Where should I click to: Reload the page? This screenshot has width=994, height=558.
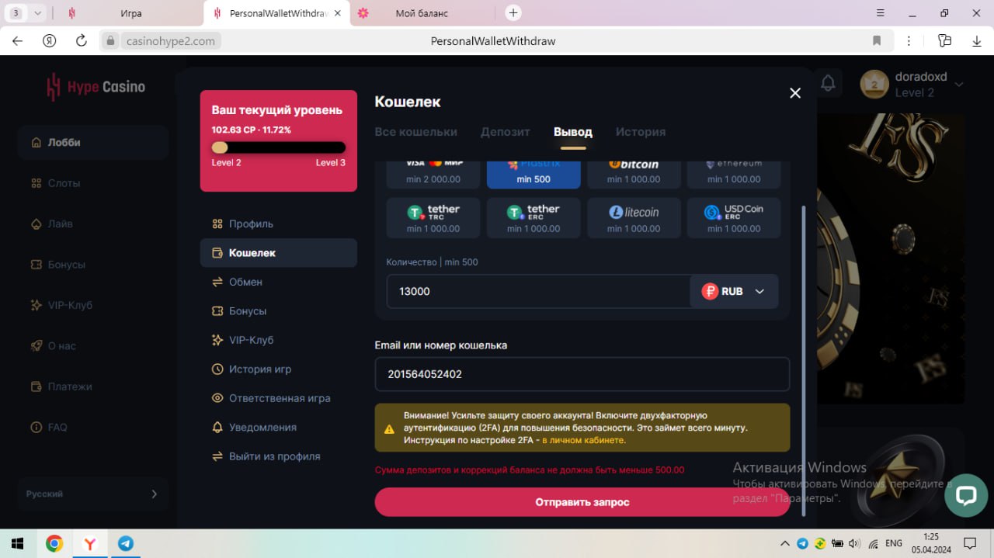(x=81, y=40)
